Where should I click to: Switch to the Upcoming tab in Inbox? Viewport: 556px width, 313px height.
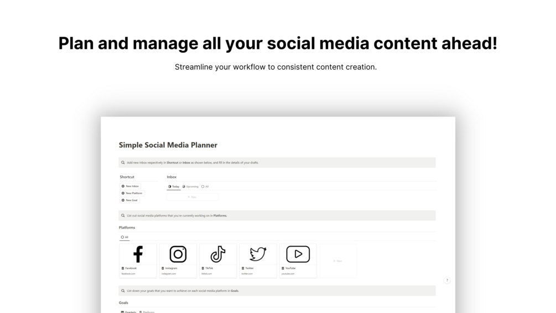click(190, 186)
